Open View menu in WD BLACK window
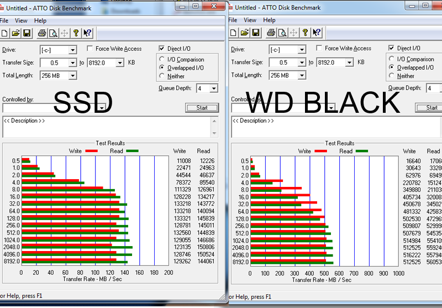 coord(250,20)
